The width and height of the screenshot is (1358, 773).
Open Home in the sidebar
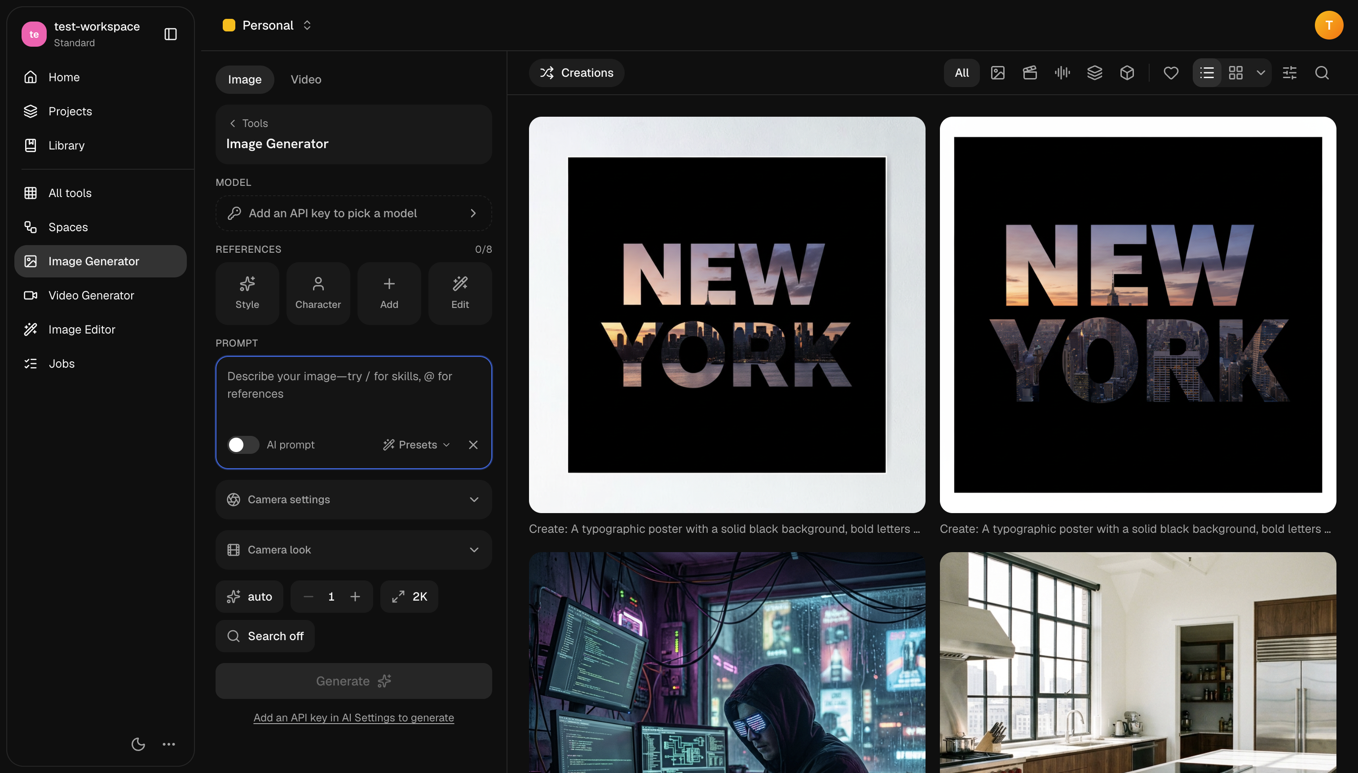tap(101, 77)
